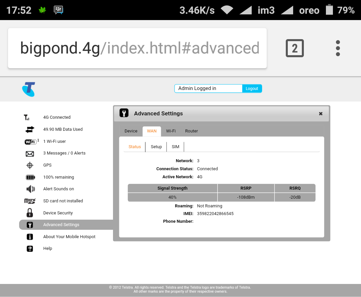361x297 pixels.
Task: Click the Network value 3
Action: tap(198, 161)
